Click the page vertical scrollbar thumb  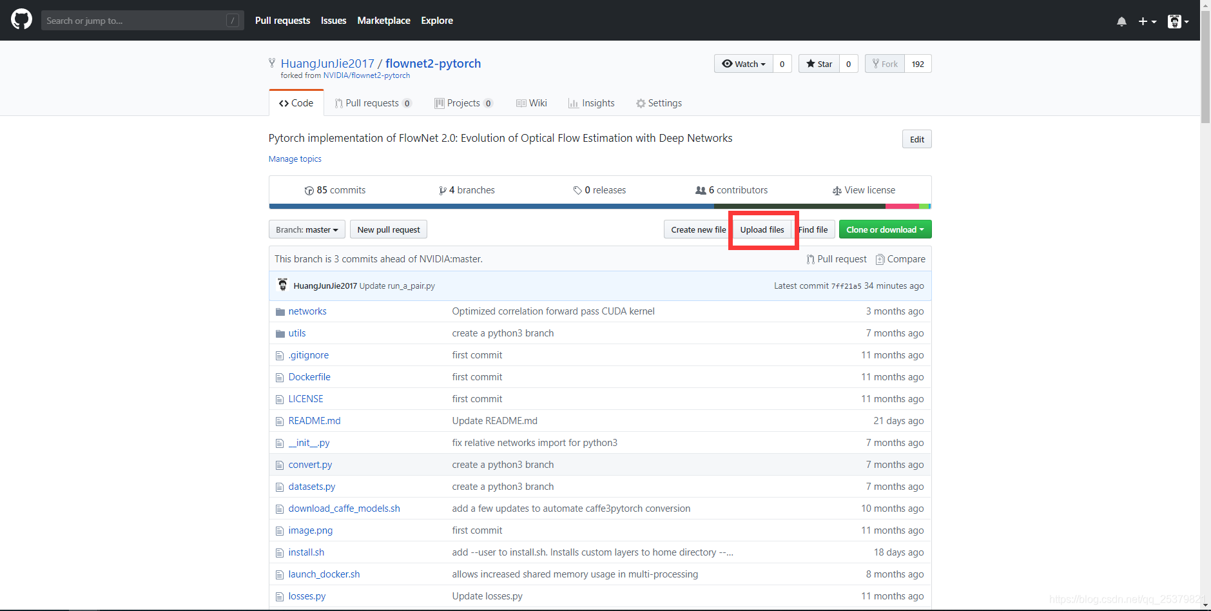point(1205,66)
